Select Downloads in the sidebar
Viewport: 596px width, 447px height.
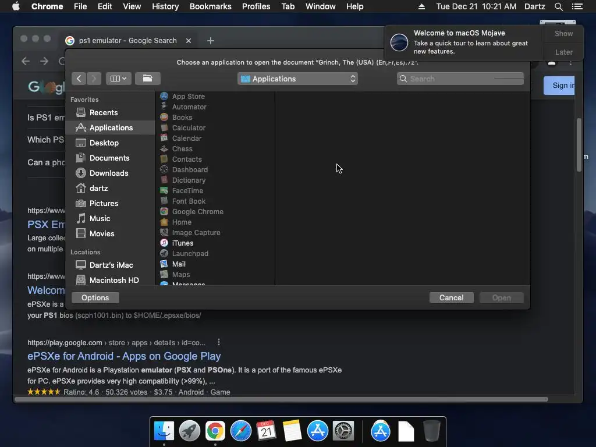pos(111,173)
